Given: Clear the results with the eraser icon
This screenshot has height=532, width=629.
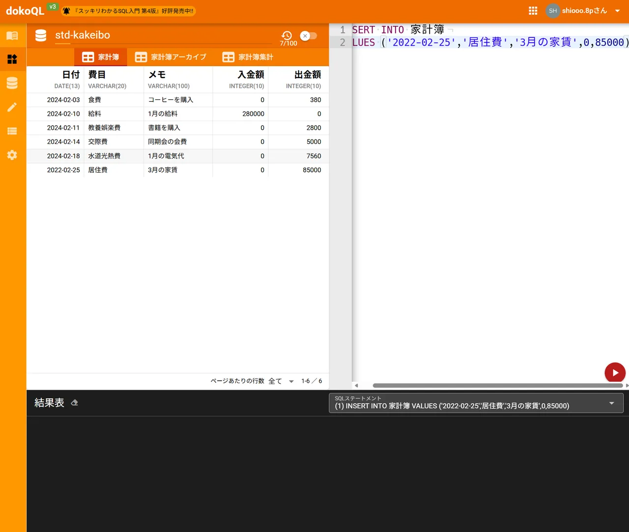Looking at the screenshot, I should point(75,403).
